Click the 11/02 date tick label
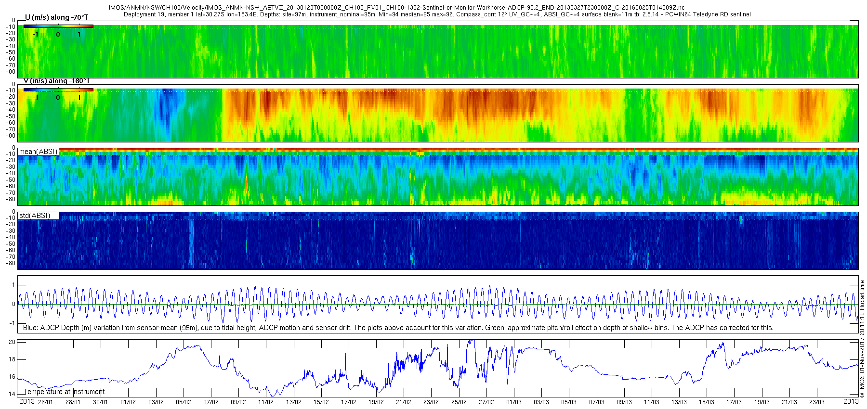 tap(266, 402)
